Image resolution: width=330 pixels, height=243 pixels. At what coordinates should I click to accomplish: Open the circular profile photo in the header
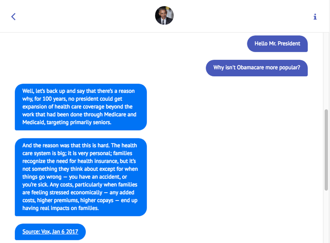164,16
